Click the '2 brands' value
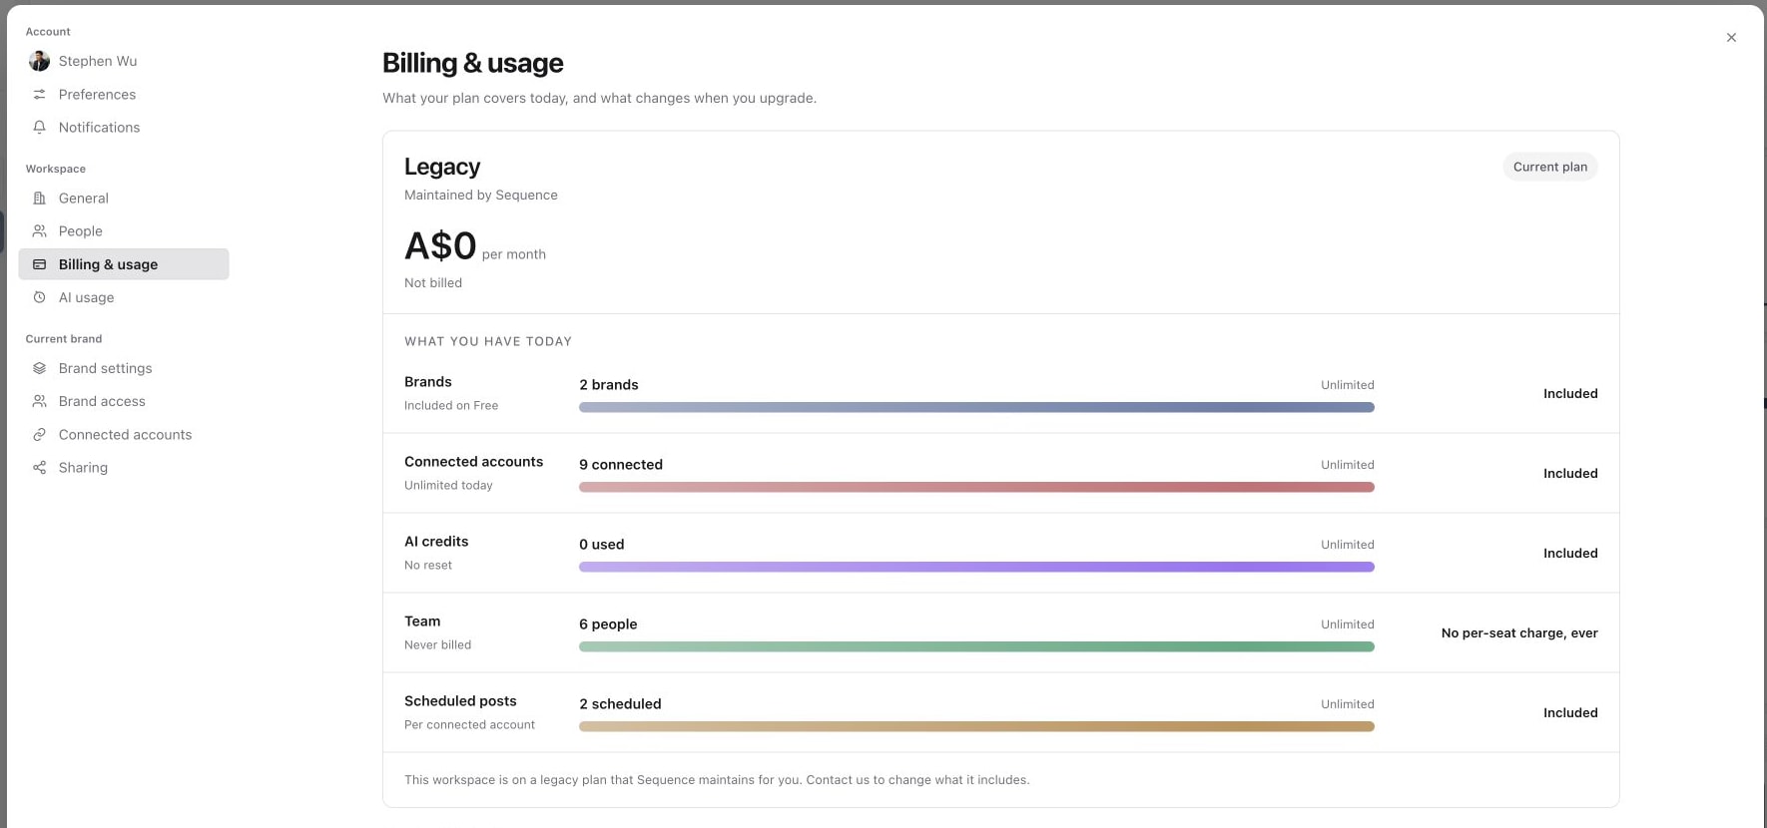The width and height of the screenshot is (1767, 828). point(609,384)
